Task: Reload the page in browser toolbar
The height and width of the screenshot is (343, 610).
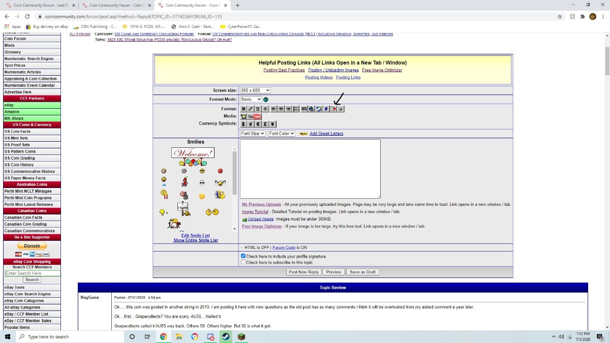Action: (27, 16)
